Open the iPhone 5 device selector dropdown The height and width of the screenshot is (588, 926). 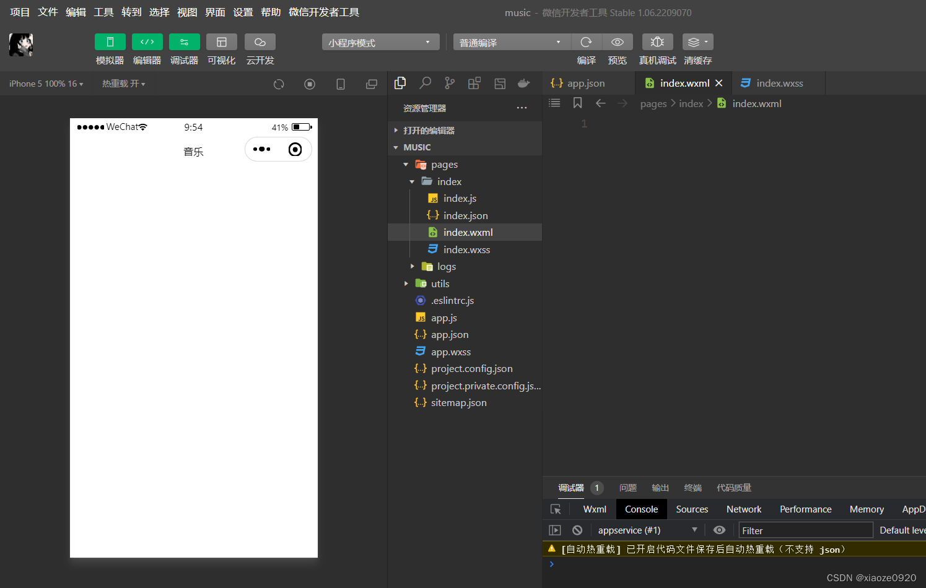tap(46, 84)
